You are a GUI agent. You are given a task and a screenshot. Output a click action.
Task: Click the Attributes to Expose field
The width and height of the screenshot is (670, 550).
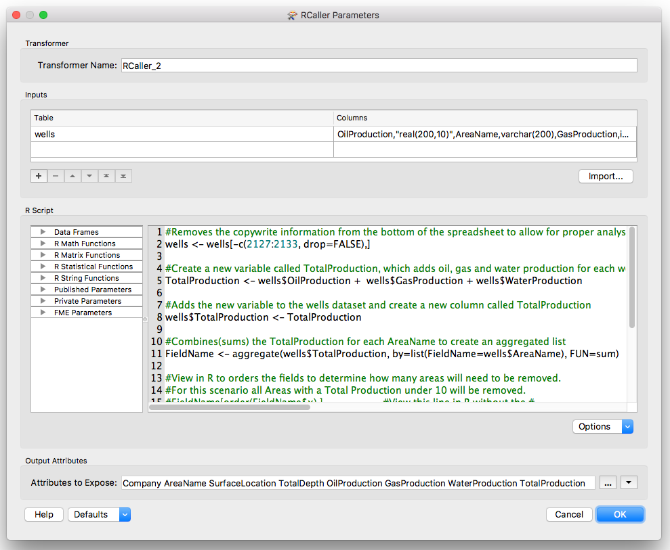click(358, 483)
